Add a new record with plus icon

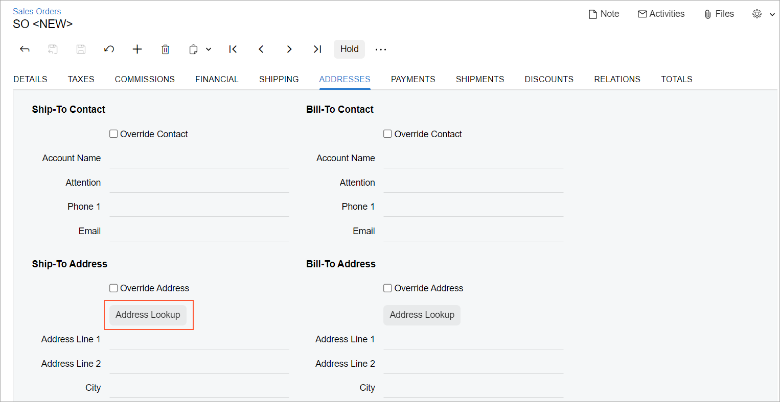tap(137, 49)
